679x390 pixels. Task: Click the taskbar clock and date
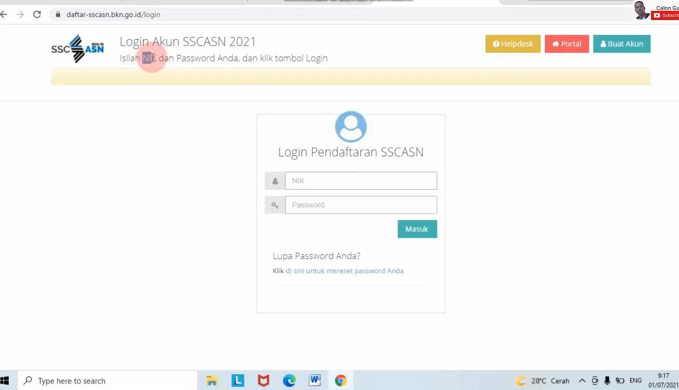(x=663, y=381)
